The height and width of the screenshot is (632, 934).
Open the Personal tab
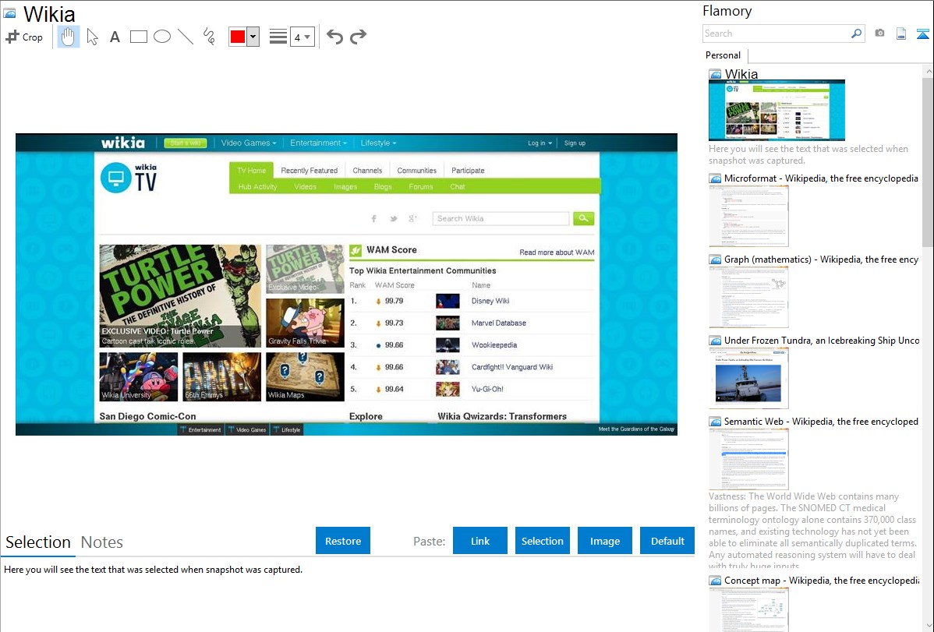click(x=723, y=55)
